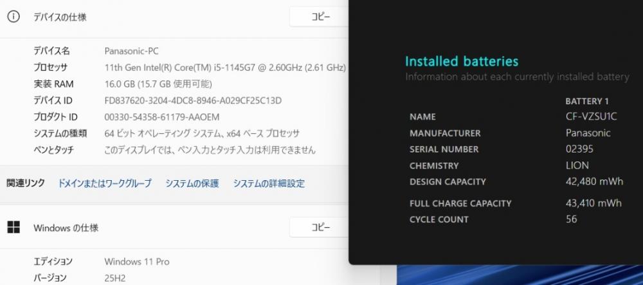
Task: Select the device name Panasonic-PC
Action: 131,51
